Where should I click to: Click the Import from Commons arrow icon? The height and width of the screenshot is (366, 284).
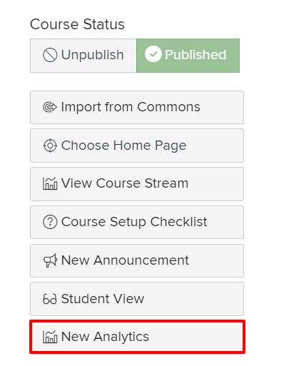coord(50,107)
